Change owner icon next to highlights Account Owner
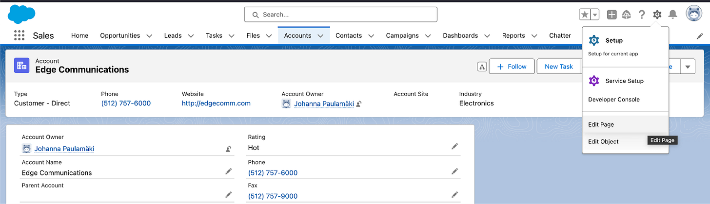The width and height of the screenshot is (710, 204). click(x=358, y=104)
